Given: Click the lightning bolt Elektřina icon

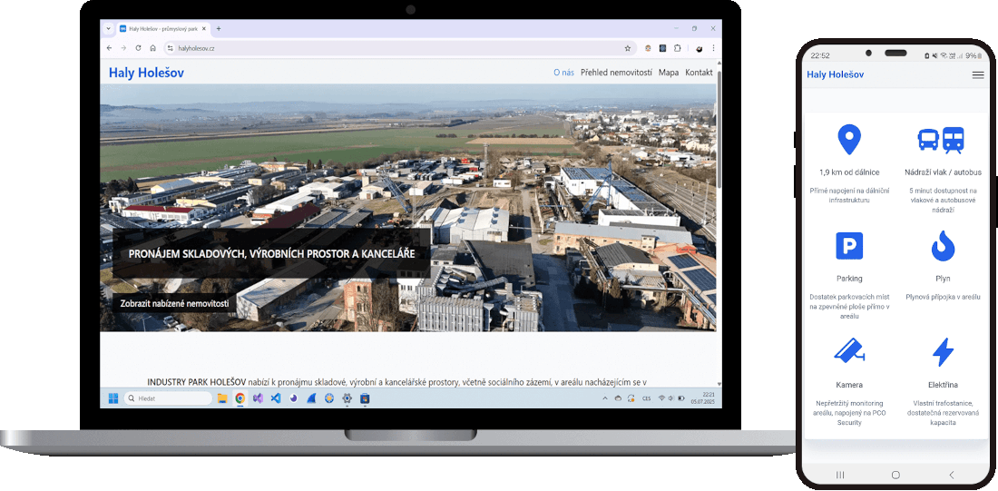Looking at the screenshot, I should click(x=943, y=352).
